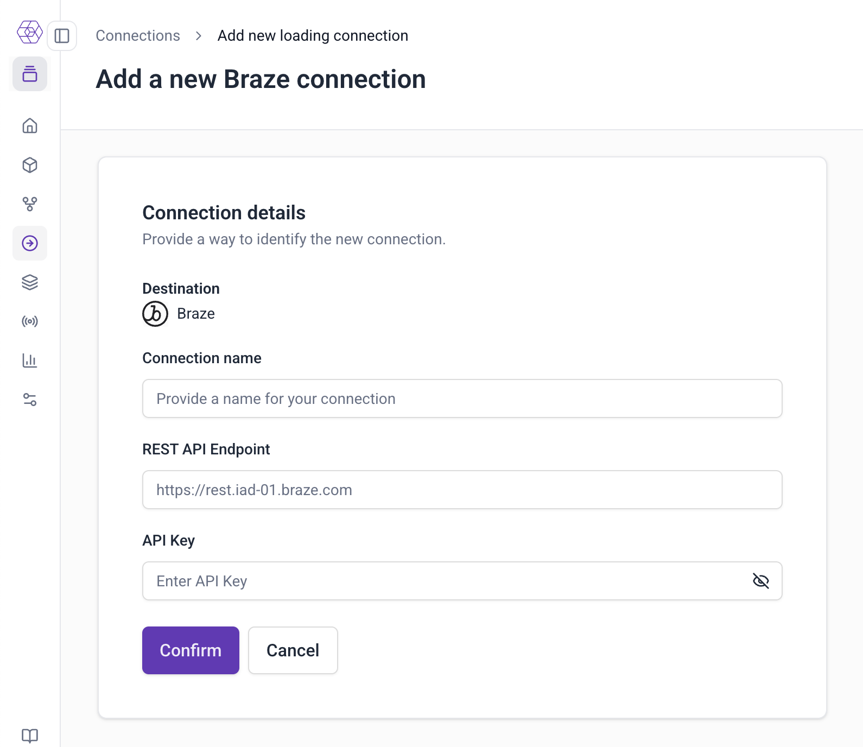Go to Home in sidebar
The image size is (863, 747).
point(30,126)
